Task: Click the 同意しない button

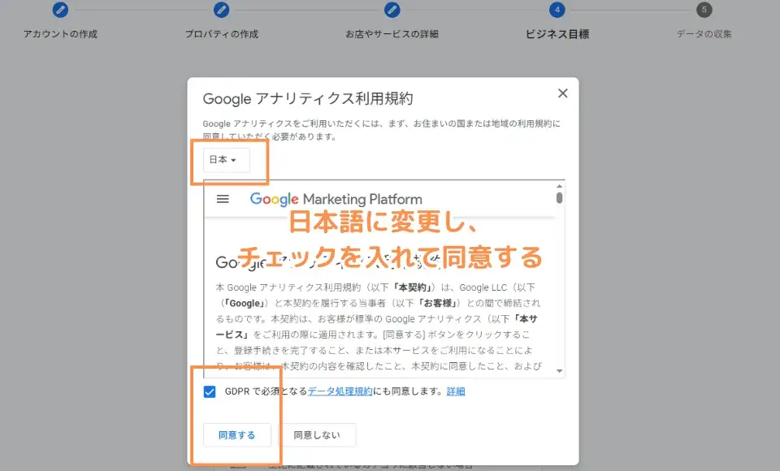Action: coord(317,435)
